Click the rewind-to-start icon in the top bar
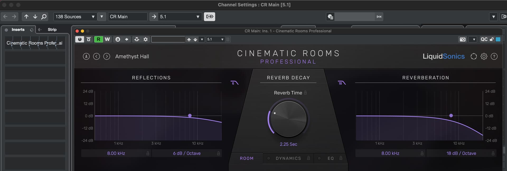Viewport: 507px width, 171px height. 379,17
